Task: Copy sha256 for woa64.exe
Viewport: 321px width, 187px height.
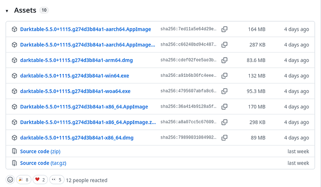Action: [x=224, y=91]
